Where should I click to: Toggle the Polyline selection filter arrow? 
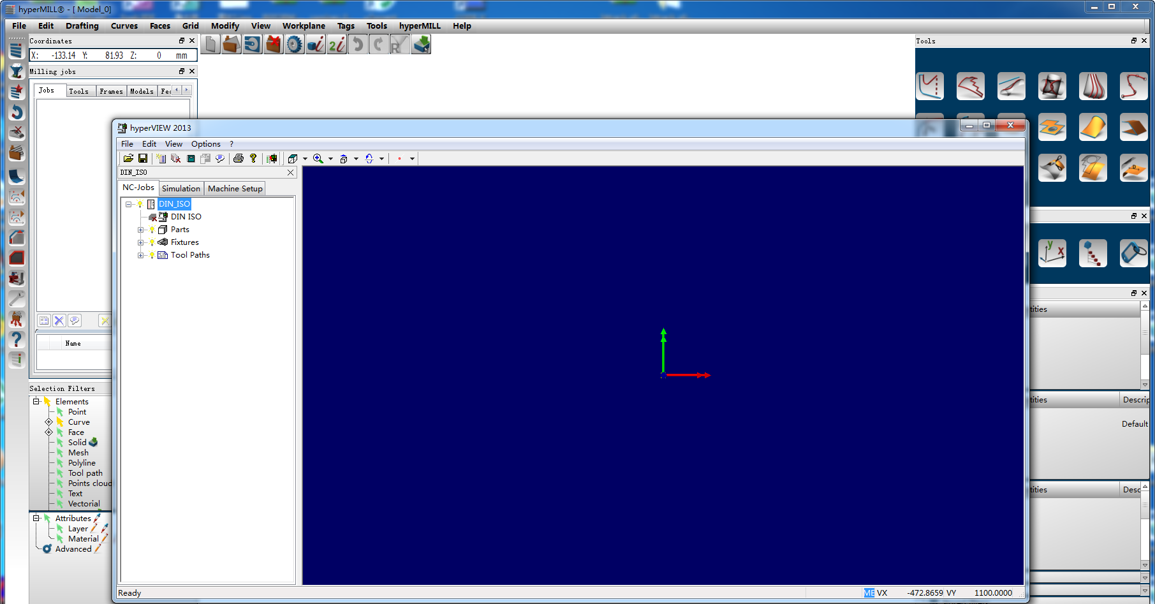coord(60,463)
